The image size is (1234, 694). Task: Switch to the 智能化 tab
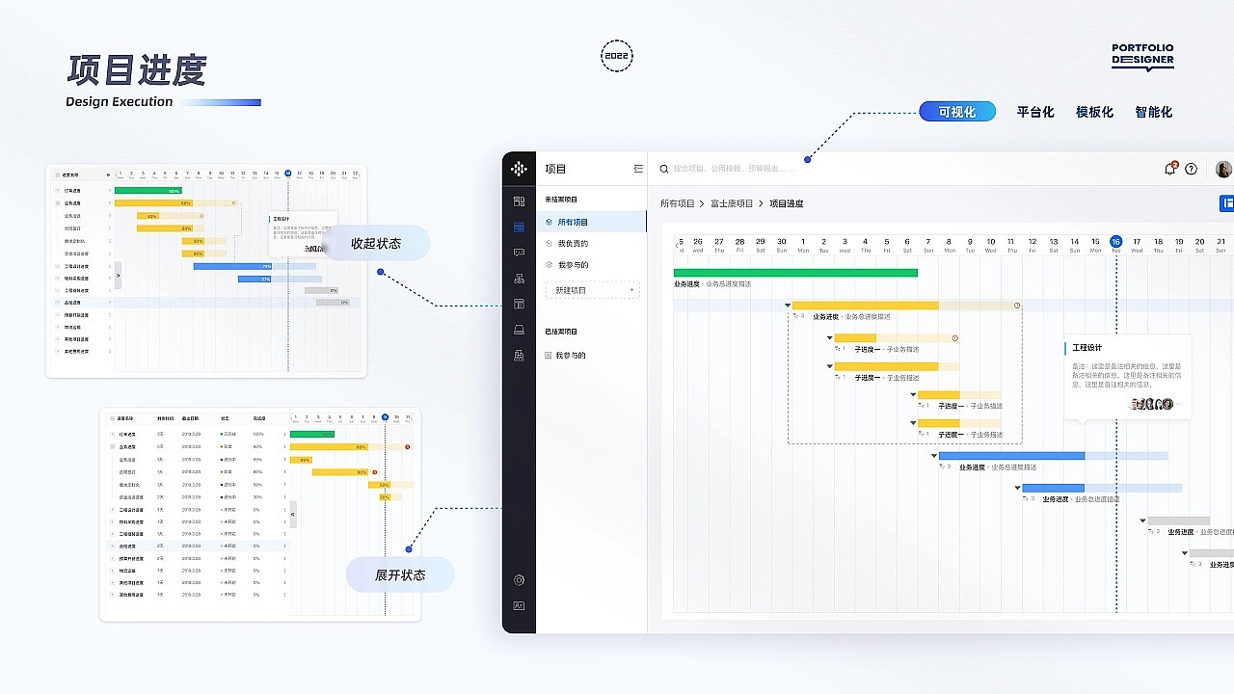tap(1154, 112)
